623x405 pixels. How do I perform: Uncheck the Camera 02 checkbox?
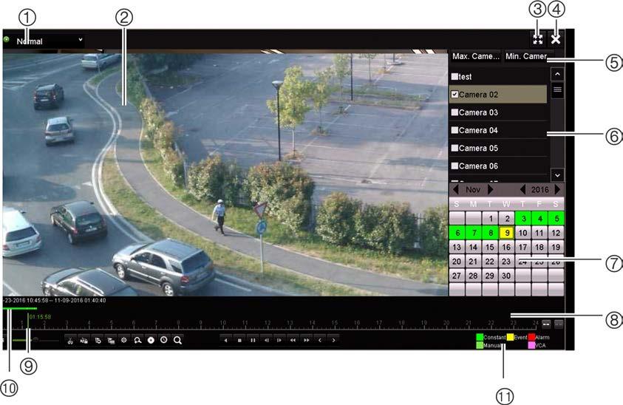click(x=455, y=95)
